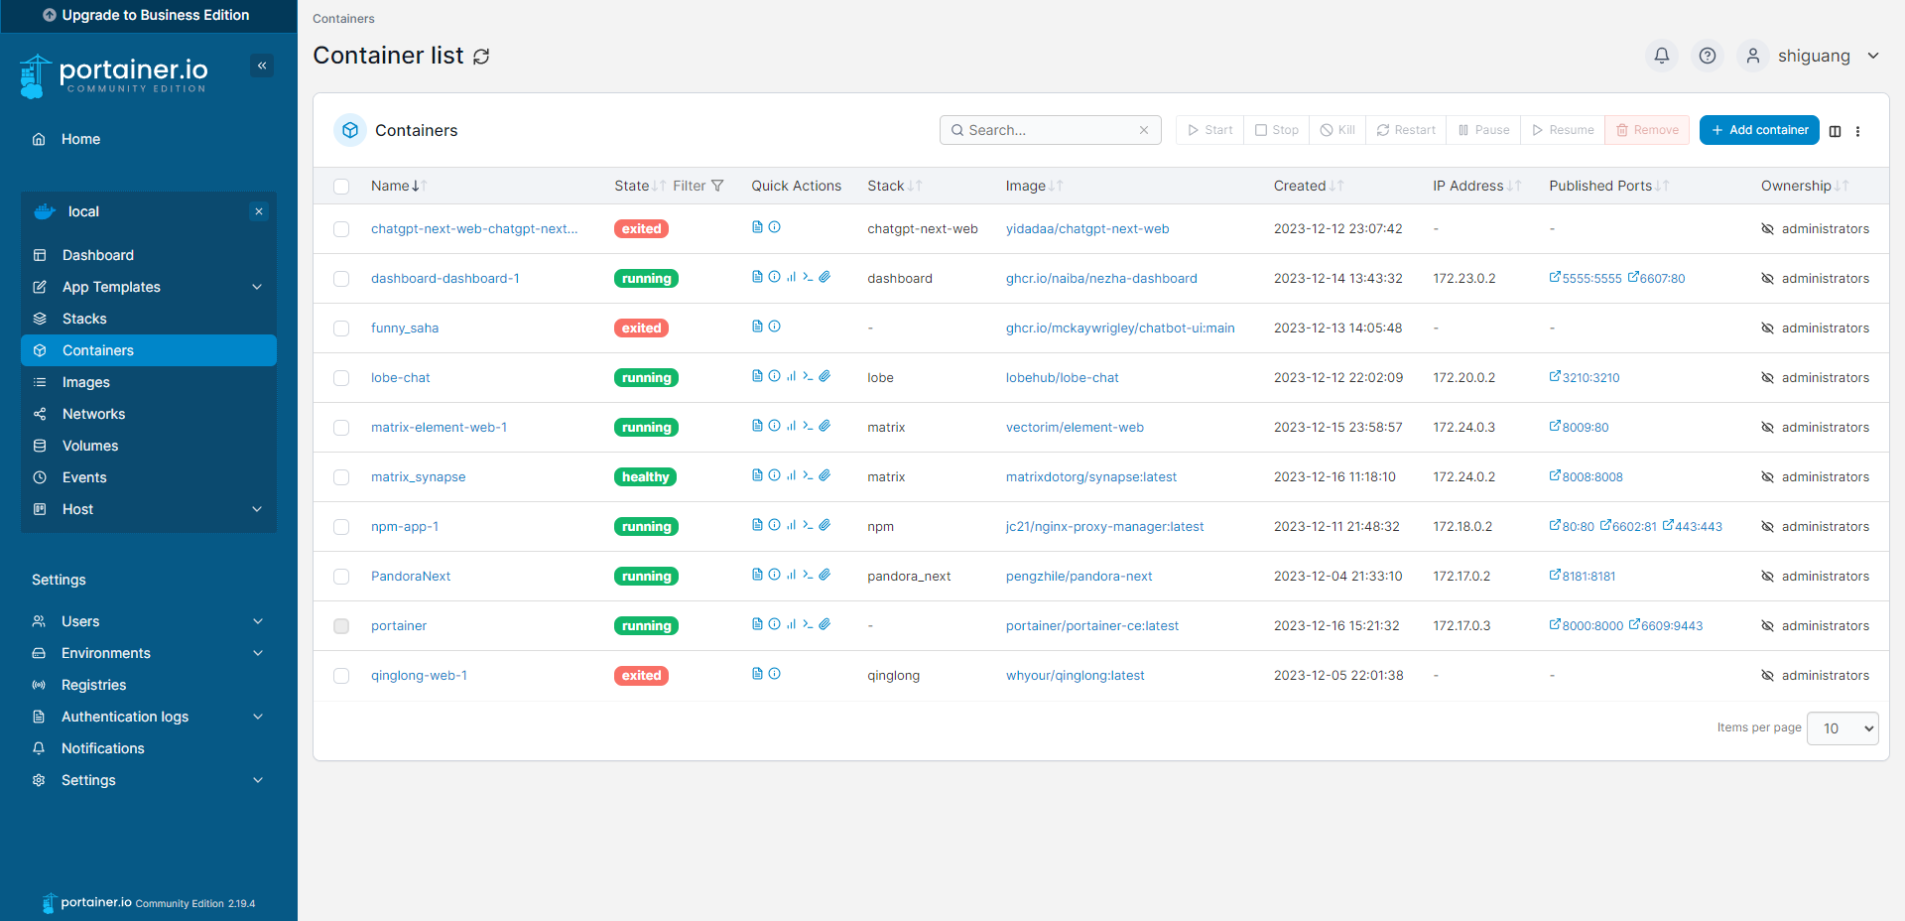Screen dimensions: 1905x921
Task: Collapse the sidebar with the double chevron
Action: click(262, 66)
